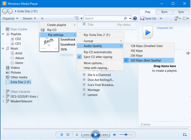
Task: Click the Back navigation arrow
Action: click(x=5, y=11)
